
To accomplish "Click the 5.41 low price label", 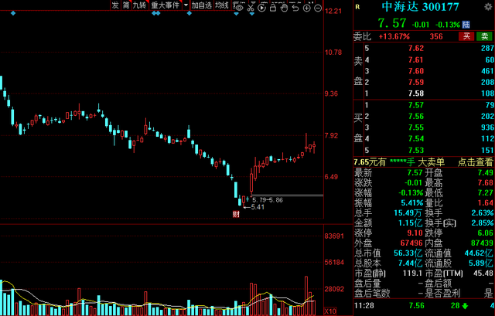I will [x=258, y=207].
